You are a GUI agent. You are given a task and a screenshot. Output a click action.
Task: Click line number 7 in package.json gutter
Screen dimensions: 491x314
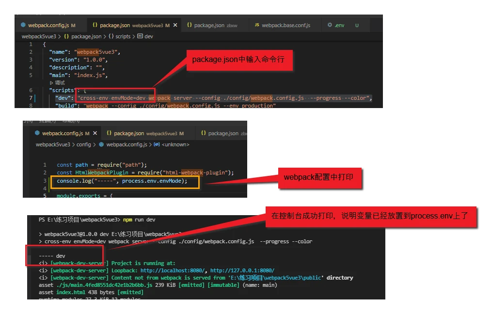click(x=31, y=98)
